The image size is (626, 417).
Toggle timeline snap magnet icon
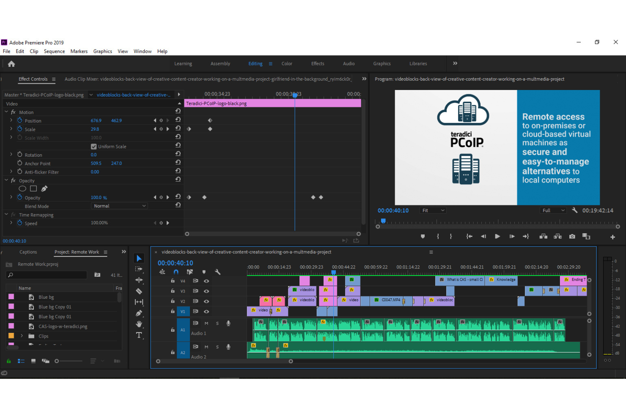(176, 272)
